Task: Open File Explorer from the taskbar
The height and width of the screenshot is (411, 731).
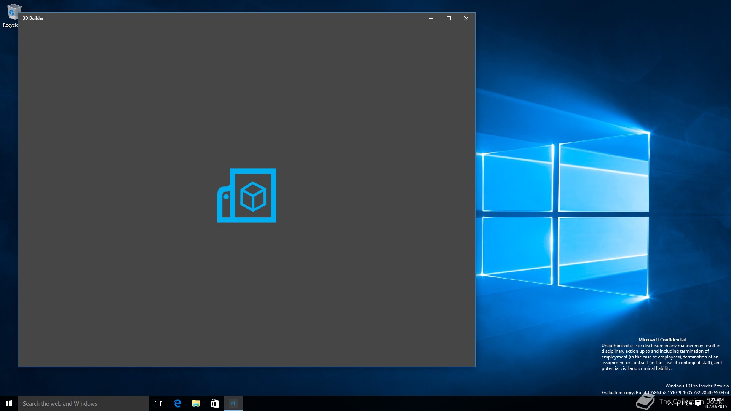Action: click(x=196, y=403)
